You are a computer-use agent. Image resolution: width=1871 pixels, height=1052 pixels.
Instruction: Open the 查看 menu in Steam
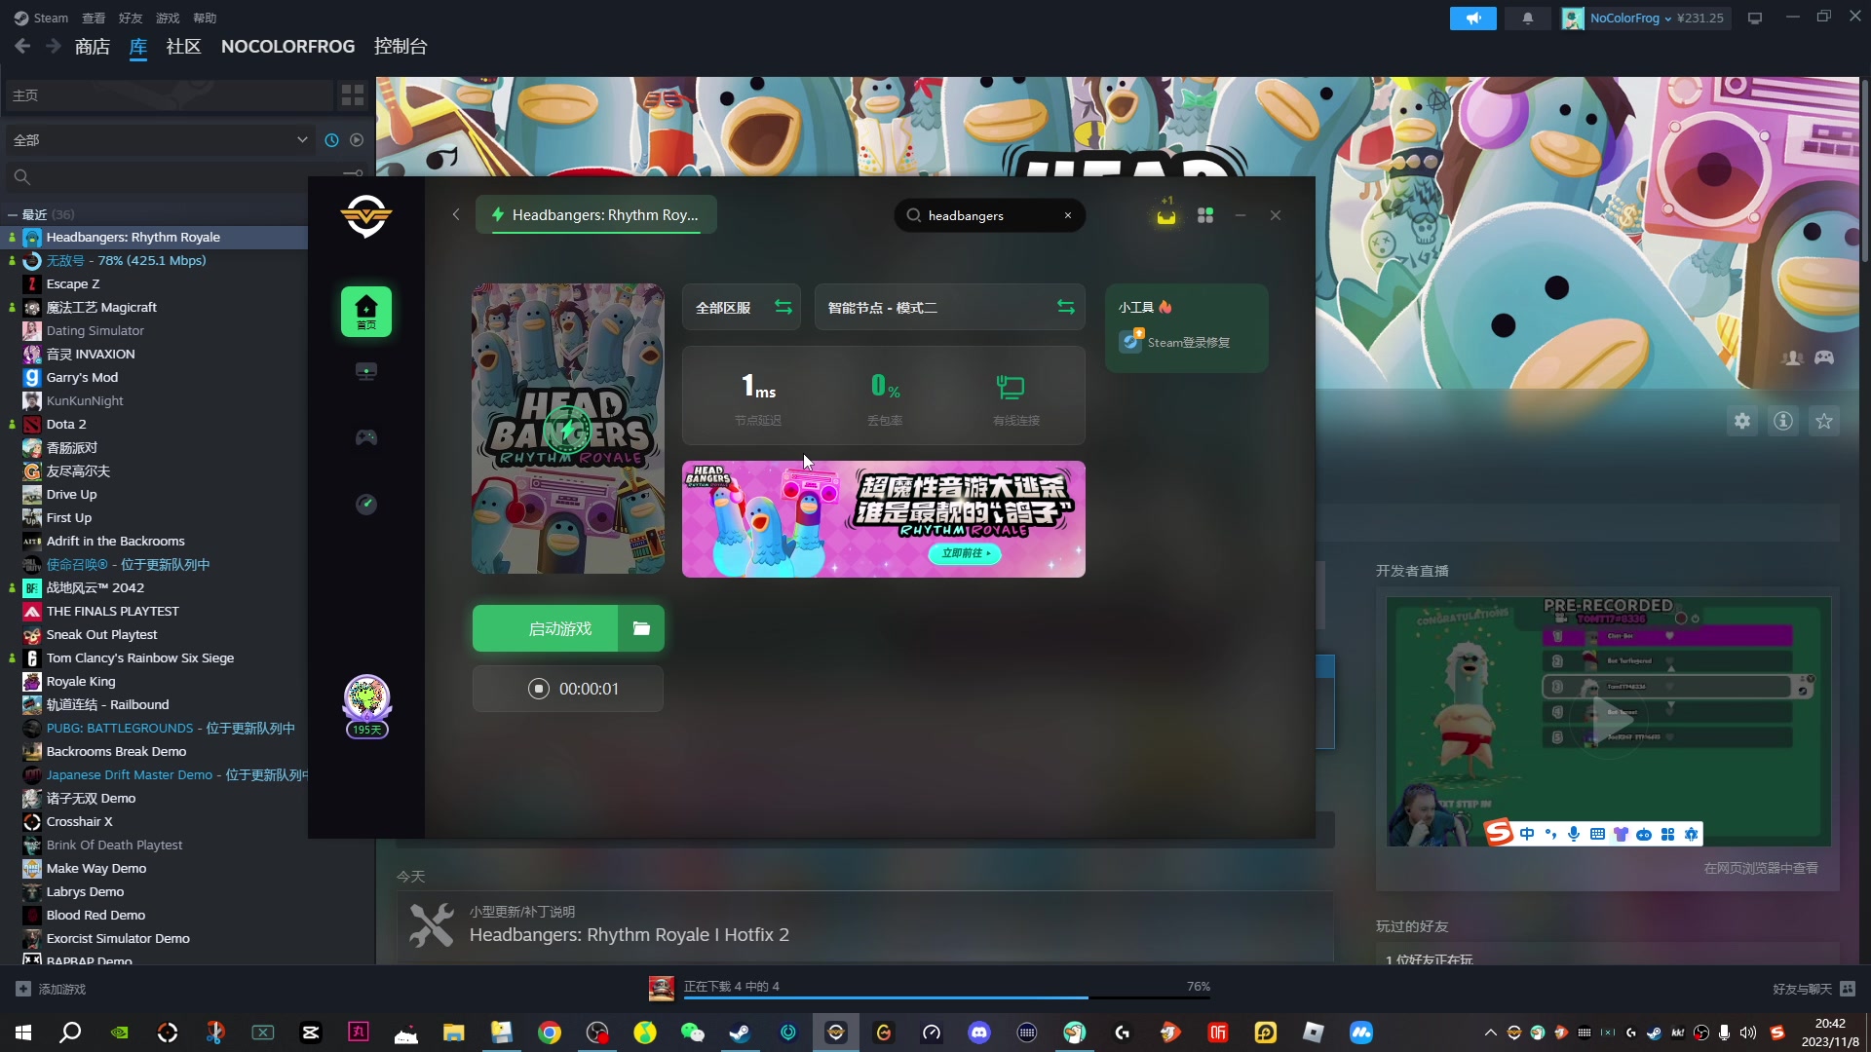tap(94, 18)
